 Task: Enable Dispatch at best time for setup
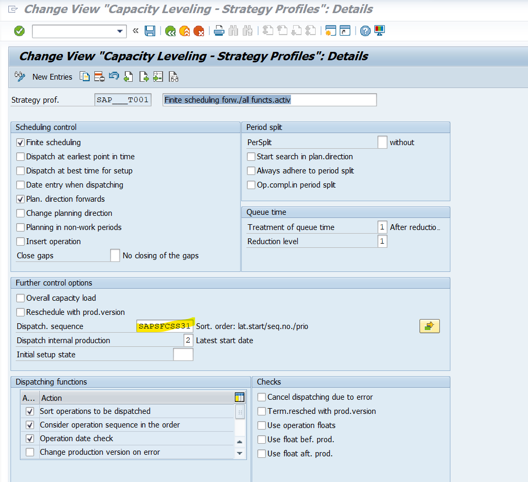click(x=20, y=171)
